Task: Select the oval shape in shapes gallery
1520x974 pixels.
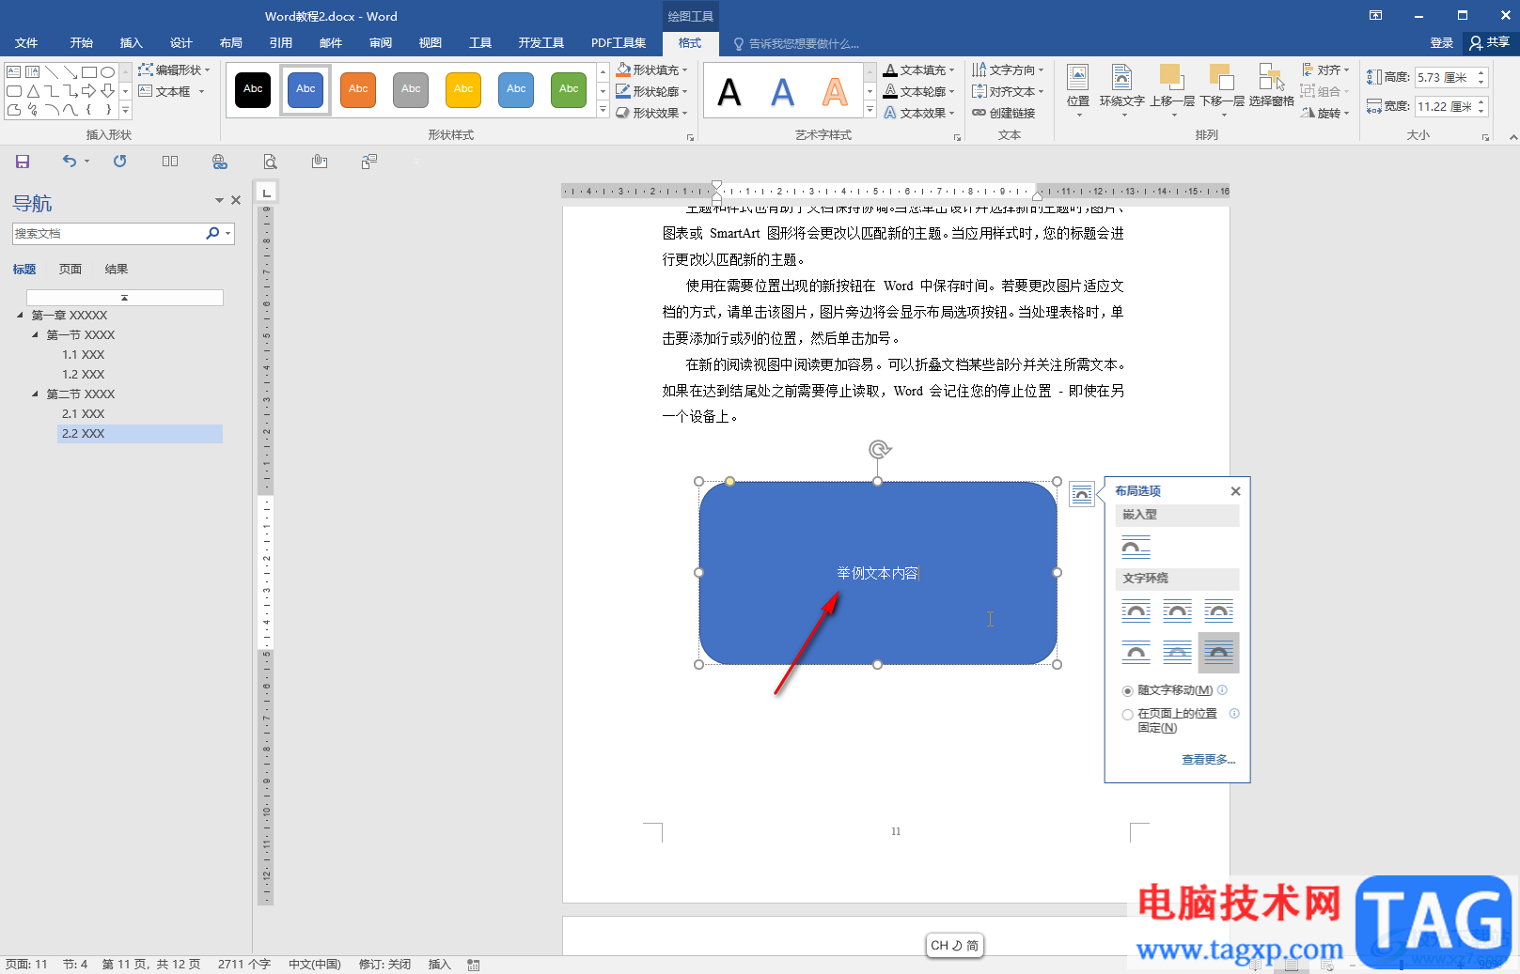Action: point(108,72)
